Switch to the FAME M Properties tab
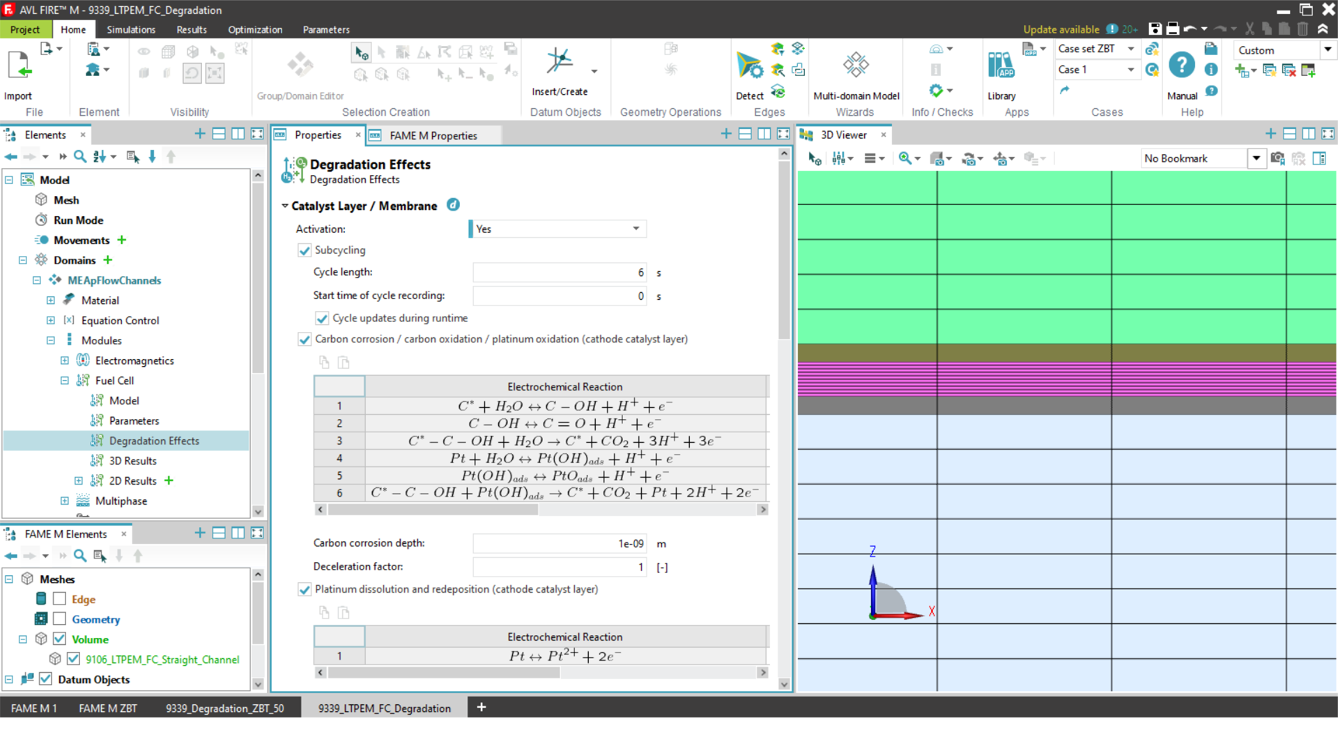 (433, 135)
